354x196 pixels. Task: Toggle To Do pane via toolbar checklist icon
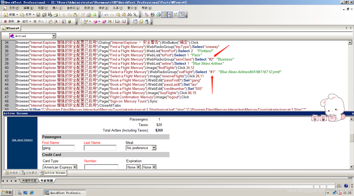(182, 15)
